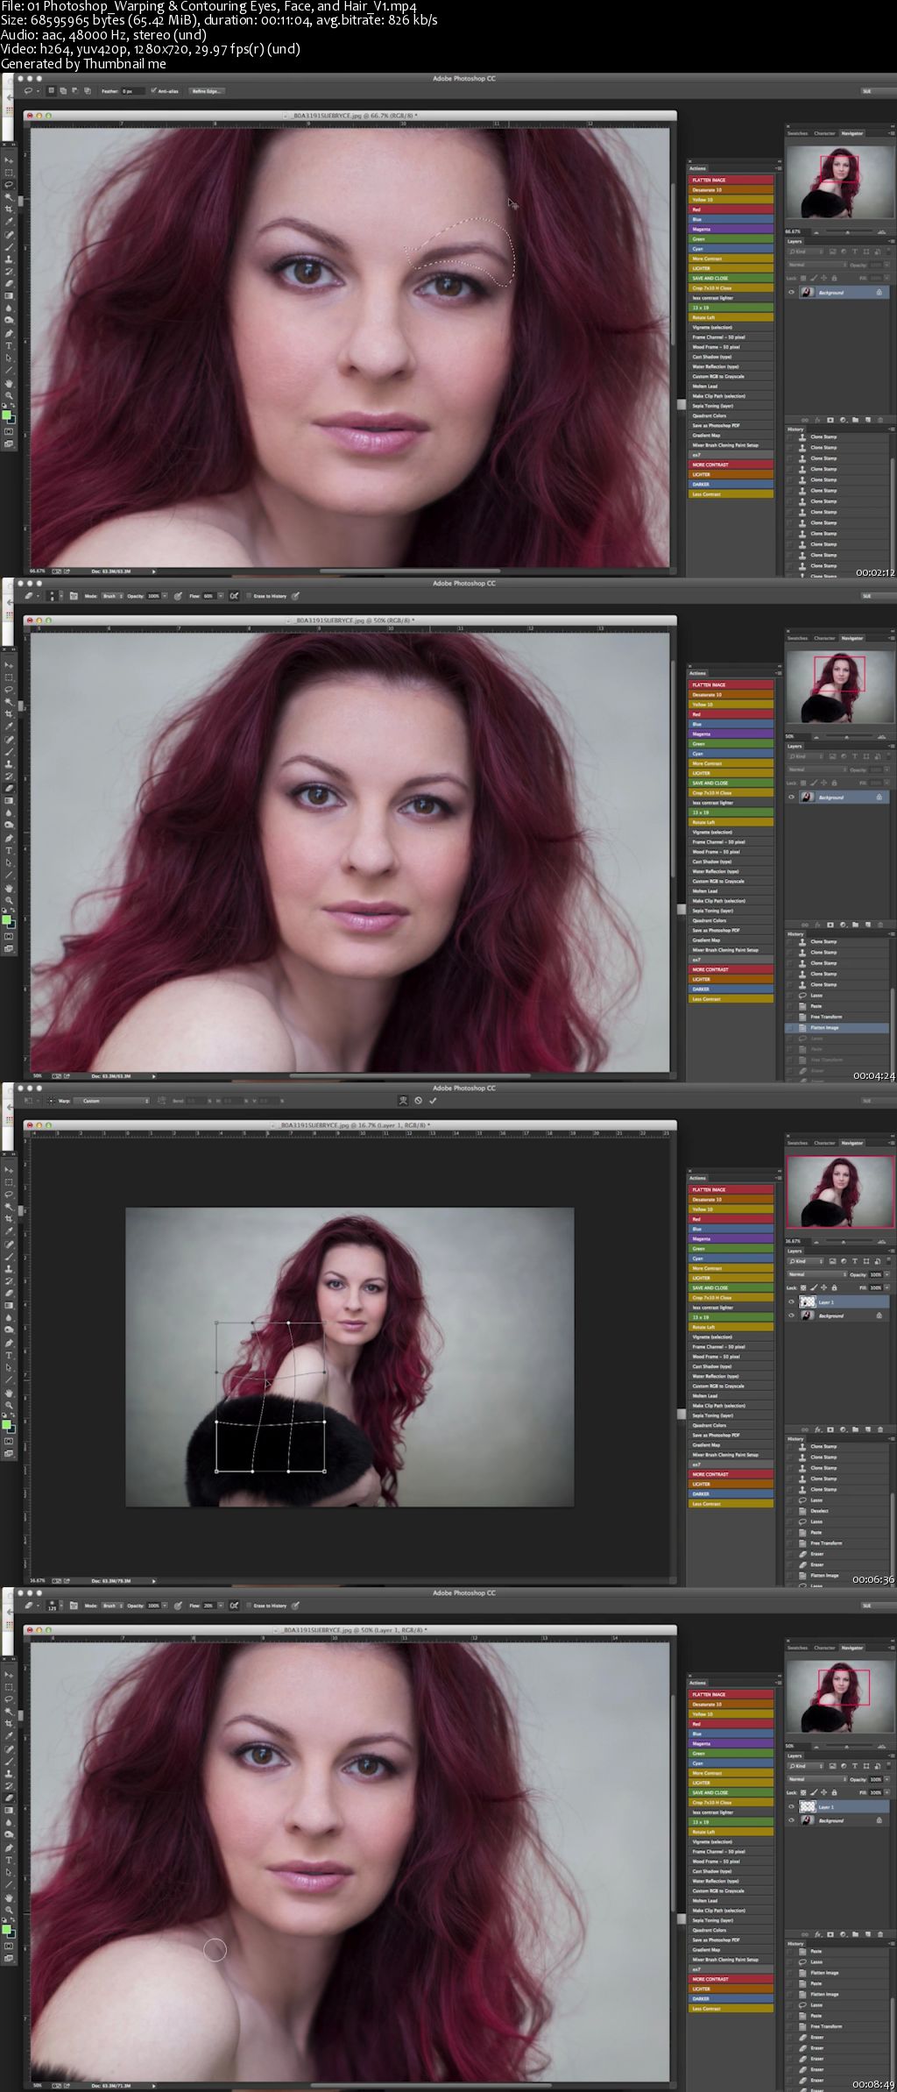Select the History tab in the 00:04:24 frame

(x=795, y=934)
